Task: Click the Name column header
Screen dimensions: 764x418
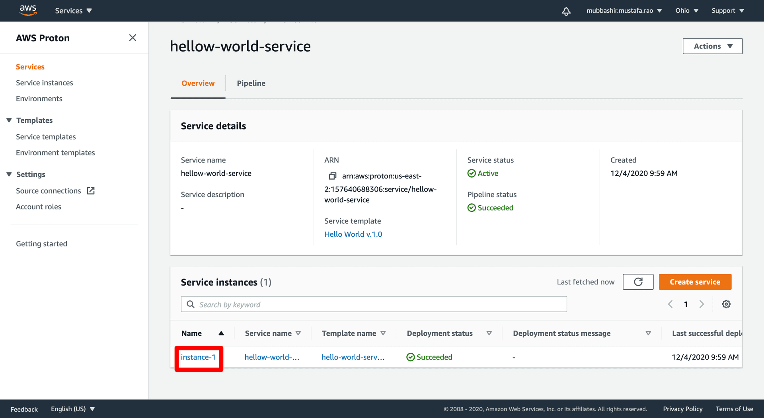Action: click(191, 333)
